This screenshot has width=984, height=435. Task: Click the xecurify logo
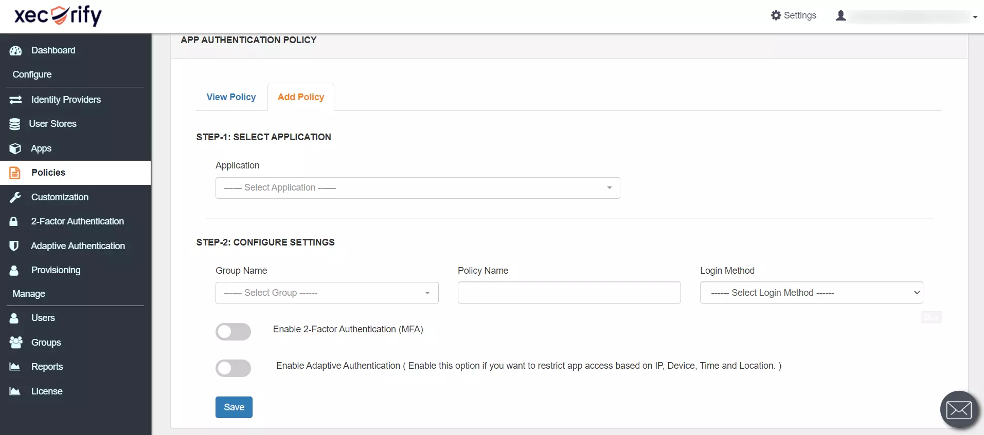pos(58,15)
